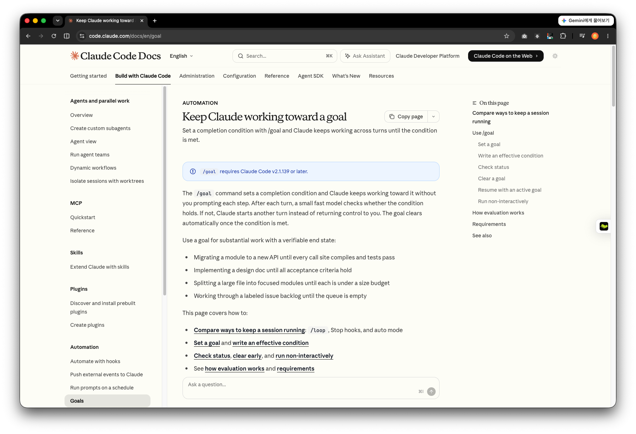Jump to How evaluation works outline entry
The image size is (636, 434).
click(x=498, y=213)
